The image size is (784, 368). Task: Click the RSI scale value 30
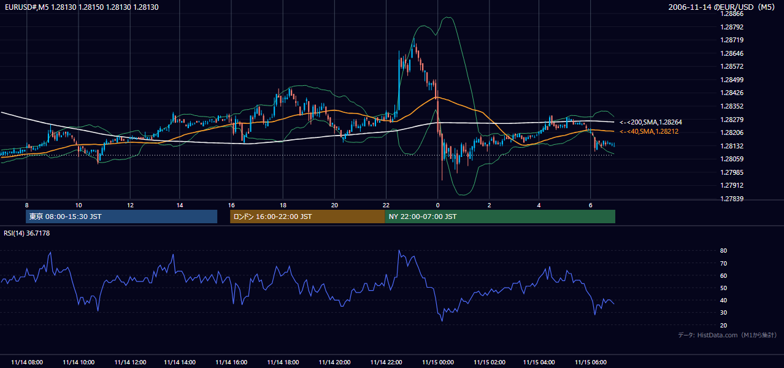click(724, 313)
